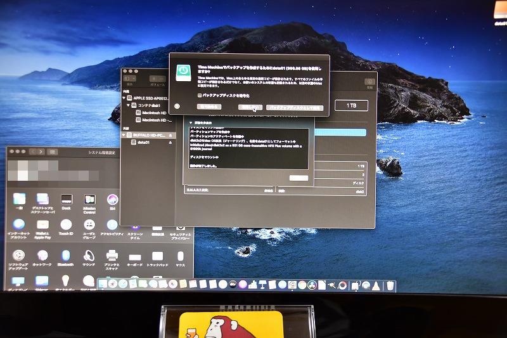Open ユーザとグループ preferences

click(x=89, y=229)
